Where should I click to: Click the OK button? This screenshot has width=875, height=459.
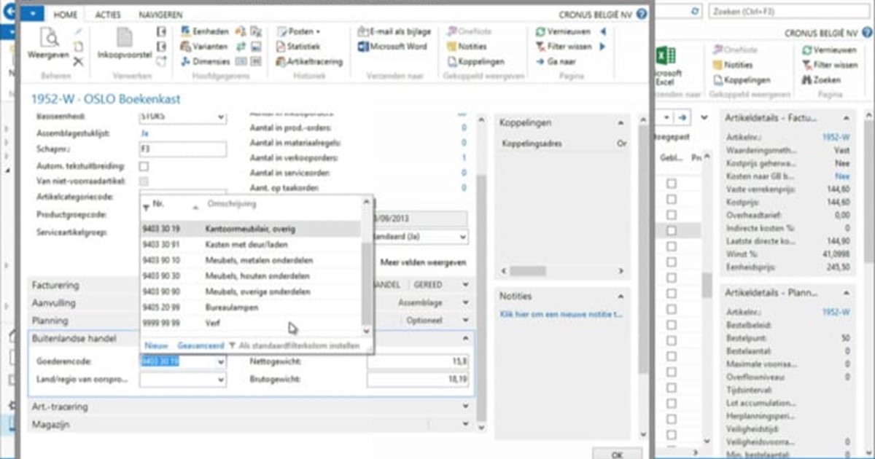618,453
